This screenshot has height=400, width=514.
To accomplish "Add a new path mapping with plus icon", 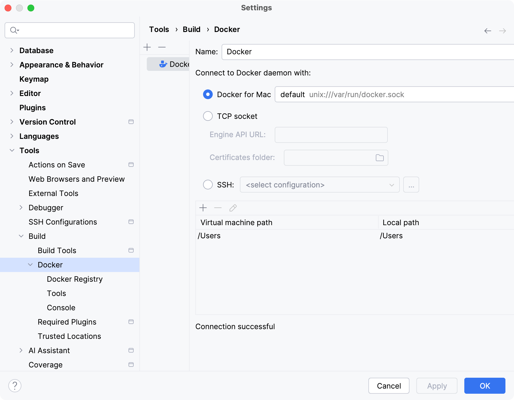I will click(x=203, y=208).
